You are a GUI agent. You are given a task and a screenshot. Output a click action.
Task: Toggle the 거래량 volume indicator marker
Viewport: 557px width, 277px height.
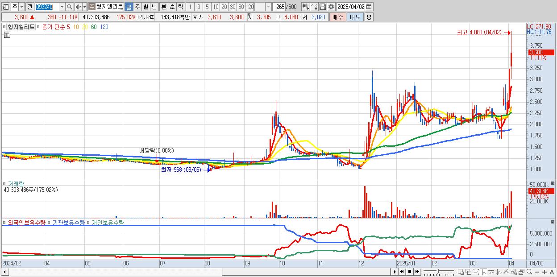tap(4, 183)
